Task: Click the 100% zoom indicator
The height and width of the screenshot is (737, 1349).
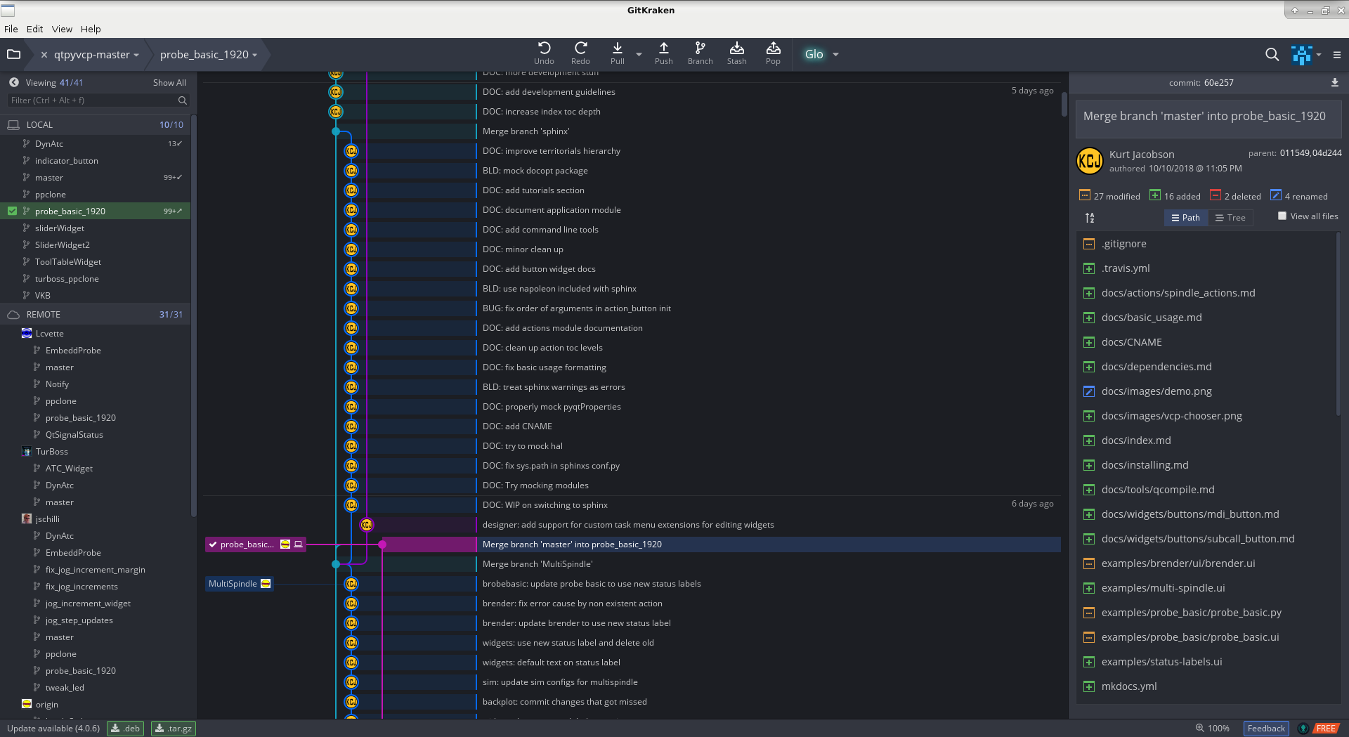Action: click(x=1213, y=729)
